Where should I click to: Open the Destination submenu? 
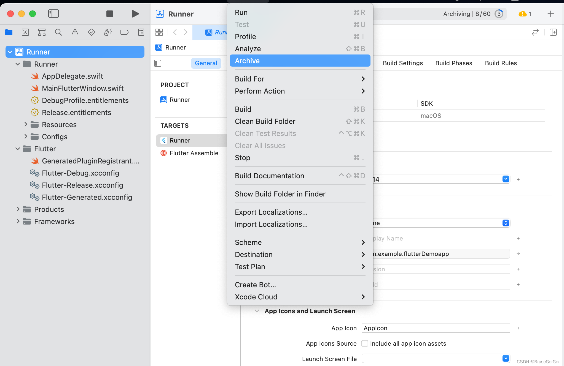300,255
